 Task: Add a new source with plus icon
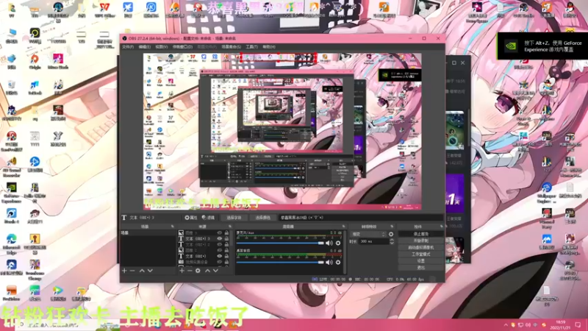[x=182, y=271]
